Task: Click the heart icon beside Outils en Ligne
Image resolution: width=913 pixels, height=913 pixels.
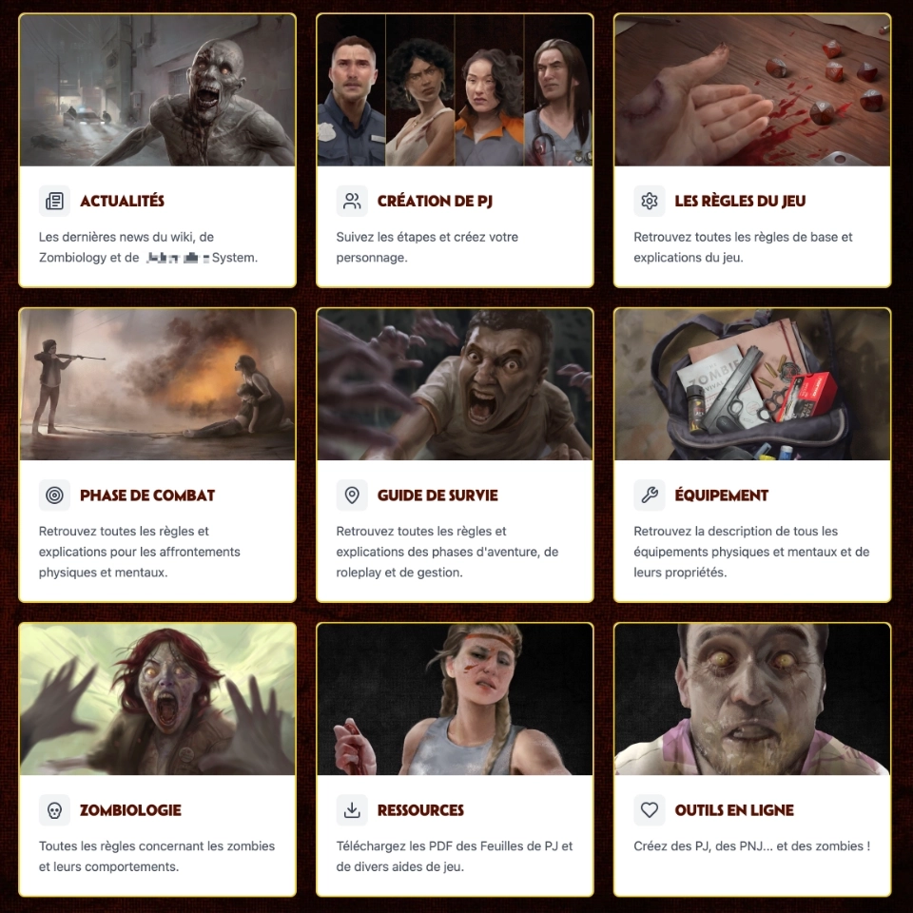Action: pyautogui.click(x=650, y=810)
